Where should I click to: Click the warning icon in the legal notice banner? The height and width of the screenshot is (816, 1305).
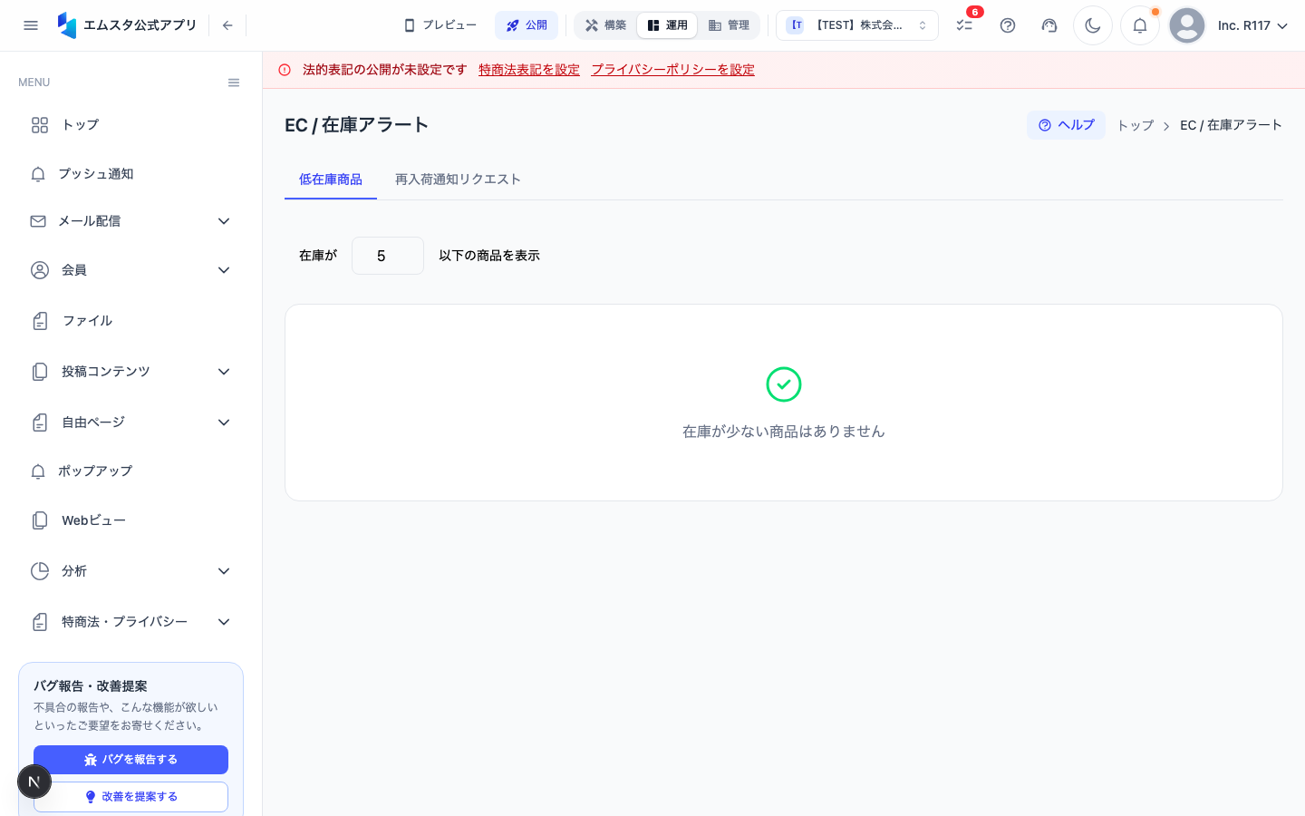tap(285, 70)
